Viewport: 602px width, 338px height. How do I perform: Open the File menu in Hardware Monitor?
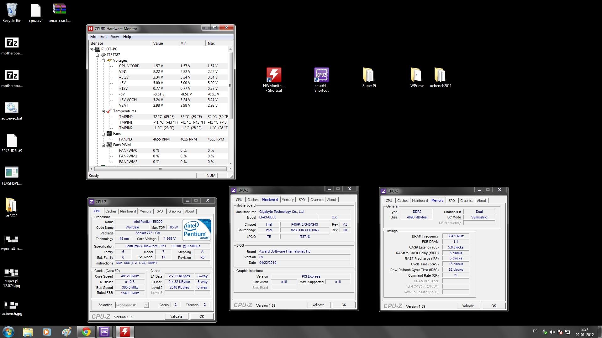[x=93, y=37]
